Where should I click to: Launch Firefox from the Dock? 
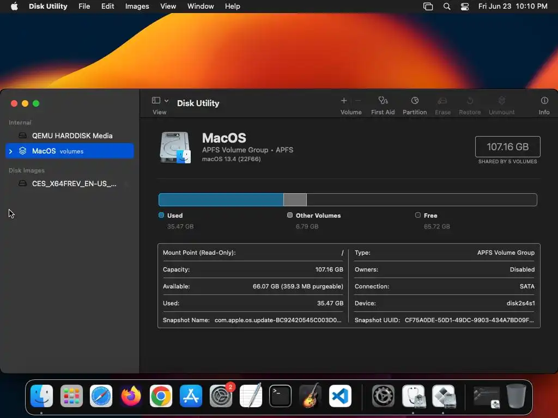pos(131,396)
